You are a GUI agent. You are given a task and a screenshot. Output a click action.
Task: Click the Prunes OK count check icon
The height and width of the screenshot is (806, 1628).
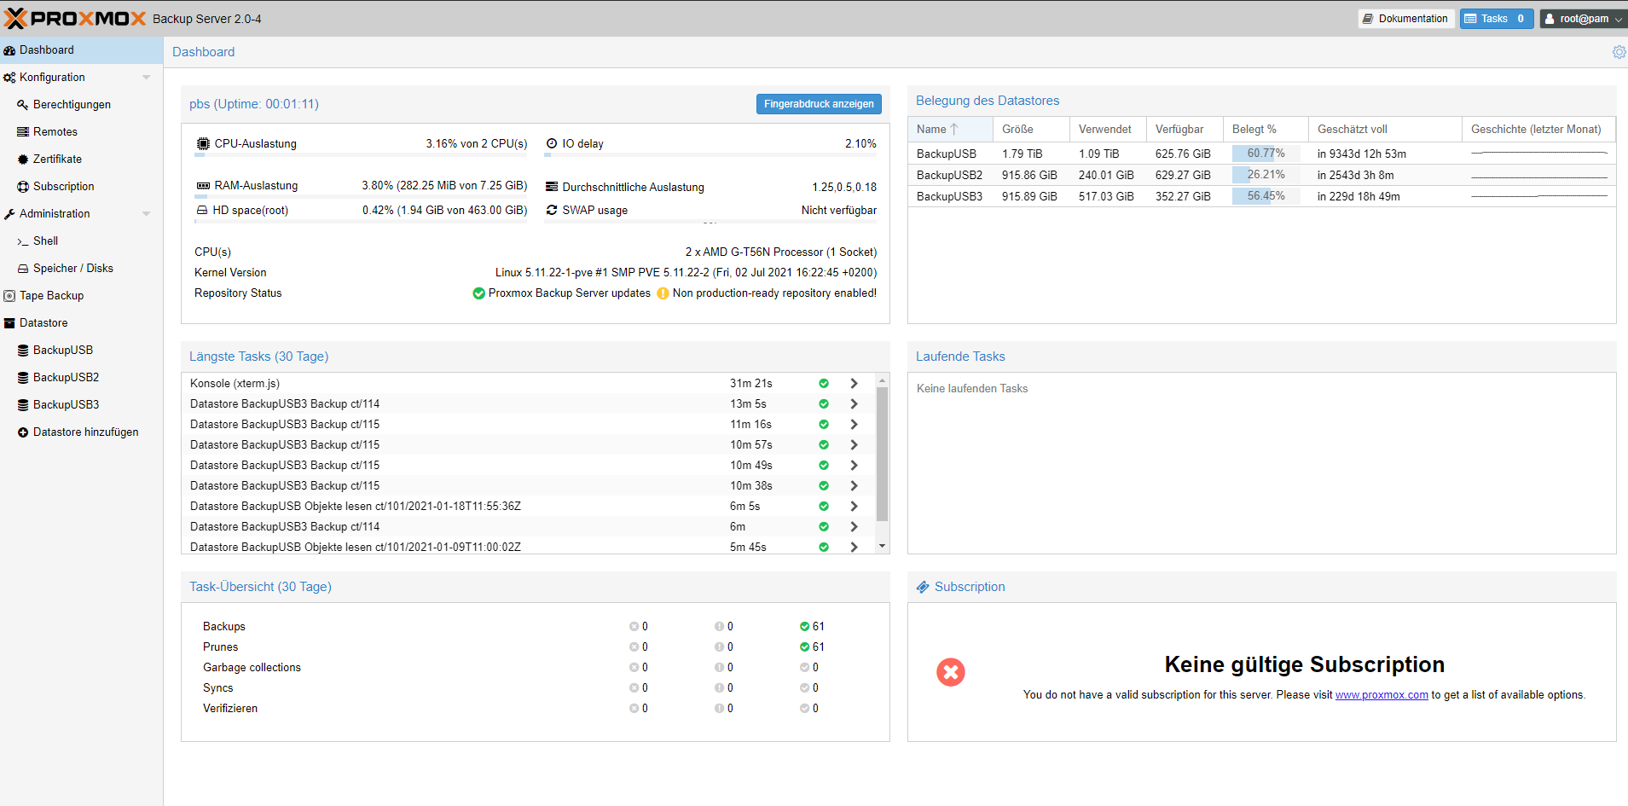[x=804, y=647]
